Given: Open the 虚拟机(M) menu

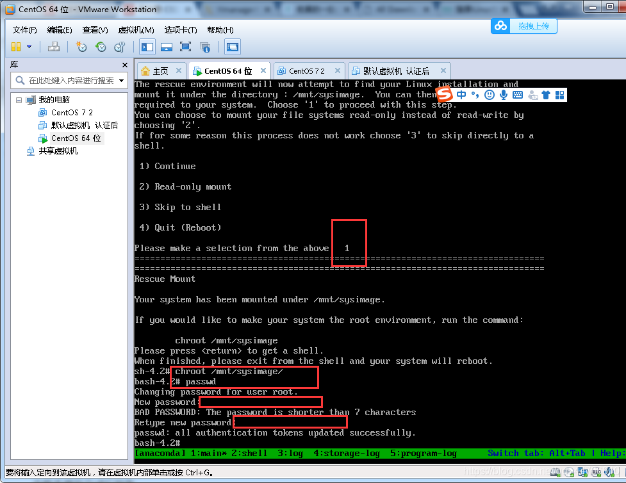Looking at the screenshot, I should 136,30.
